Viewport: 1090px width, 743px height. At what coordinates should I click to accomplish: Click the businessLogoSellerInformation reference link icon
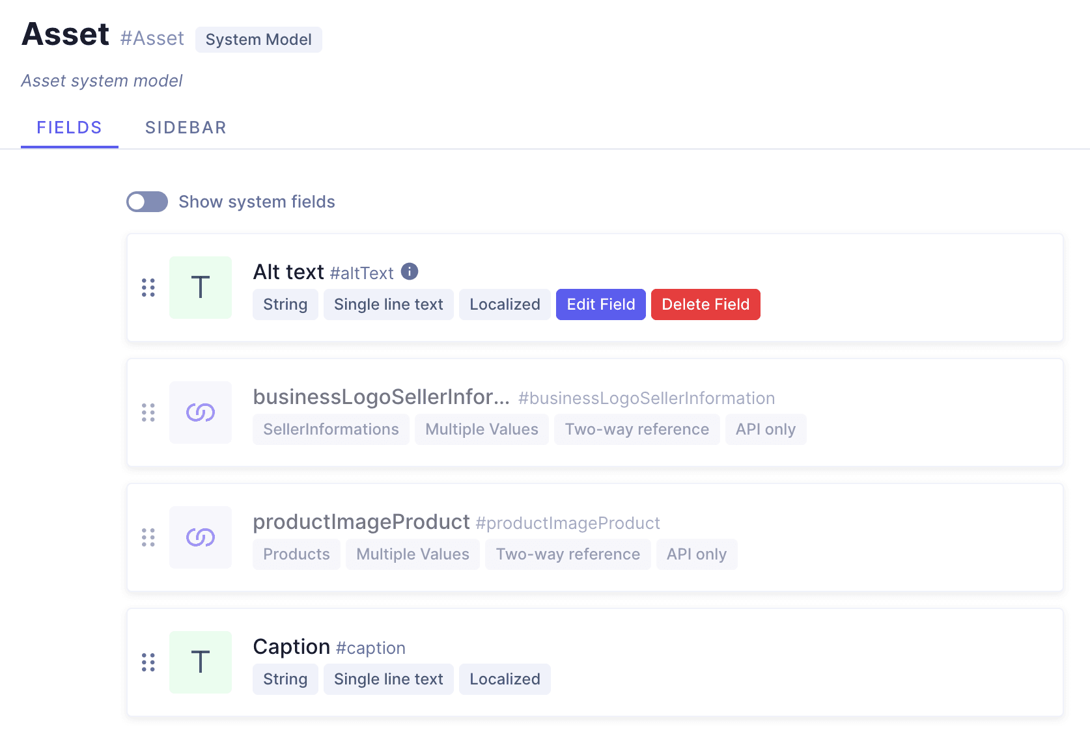tap(201, 412)
